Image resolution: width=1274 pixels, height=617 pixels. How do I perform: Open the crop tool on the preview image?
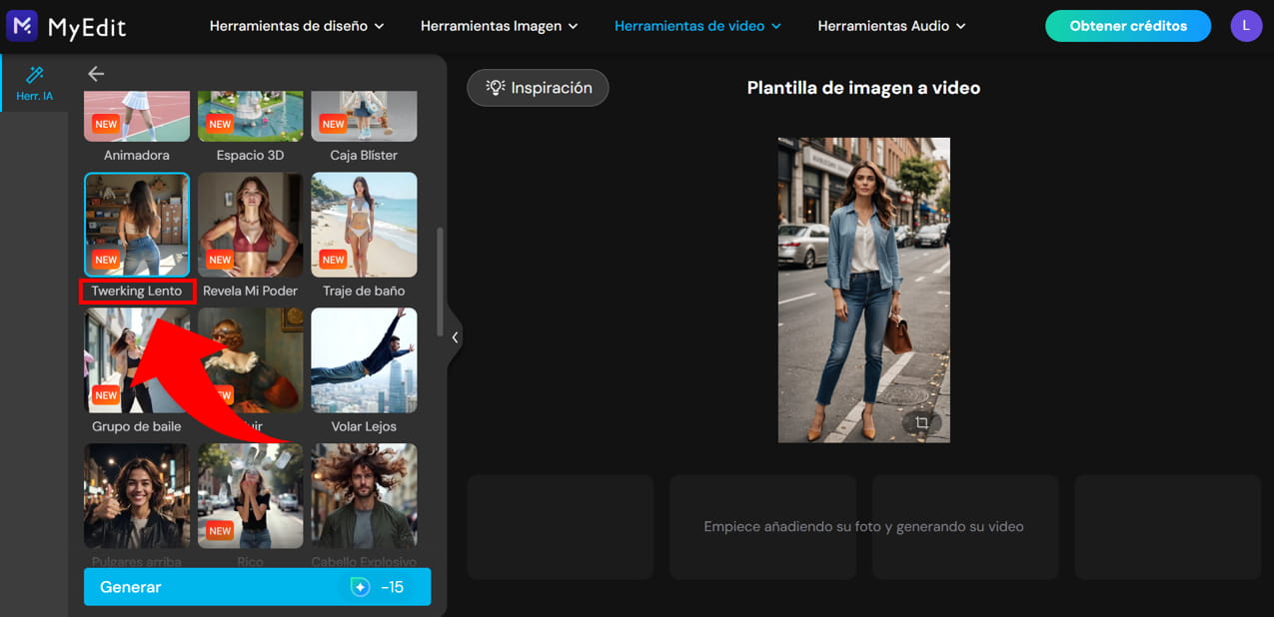[924, 423]
